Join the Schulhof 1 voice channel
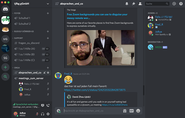Image resolution: width=185 pixels, height=118 pixels. tap(32, 18)
